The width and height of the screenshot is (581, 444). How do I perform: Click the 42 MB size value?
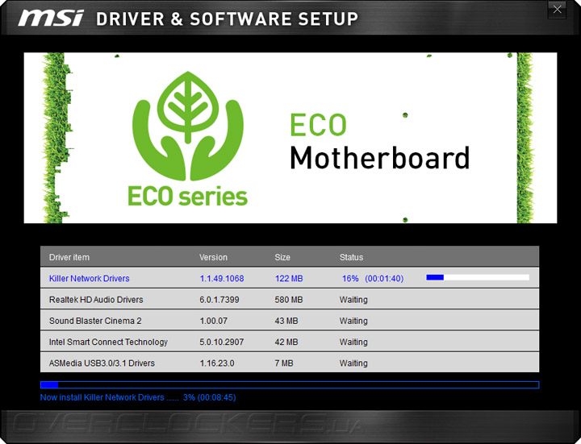[x=286, y=342]
